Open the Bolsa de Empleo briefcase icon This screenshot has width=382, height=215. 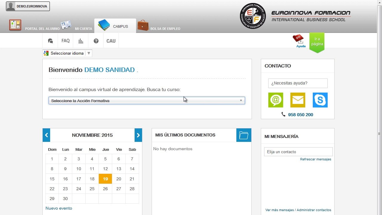pyautogui.click(x=143, y=25)
